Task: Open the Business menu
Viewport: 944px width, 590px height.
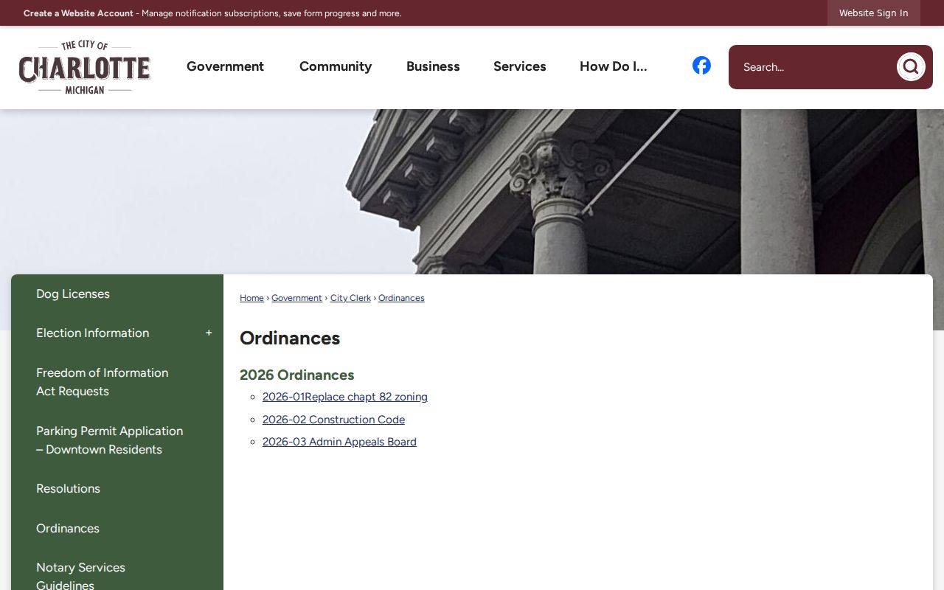Action: tap(433, 66)
